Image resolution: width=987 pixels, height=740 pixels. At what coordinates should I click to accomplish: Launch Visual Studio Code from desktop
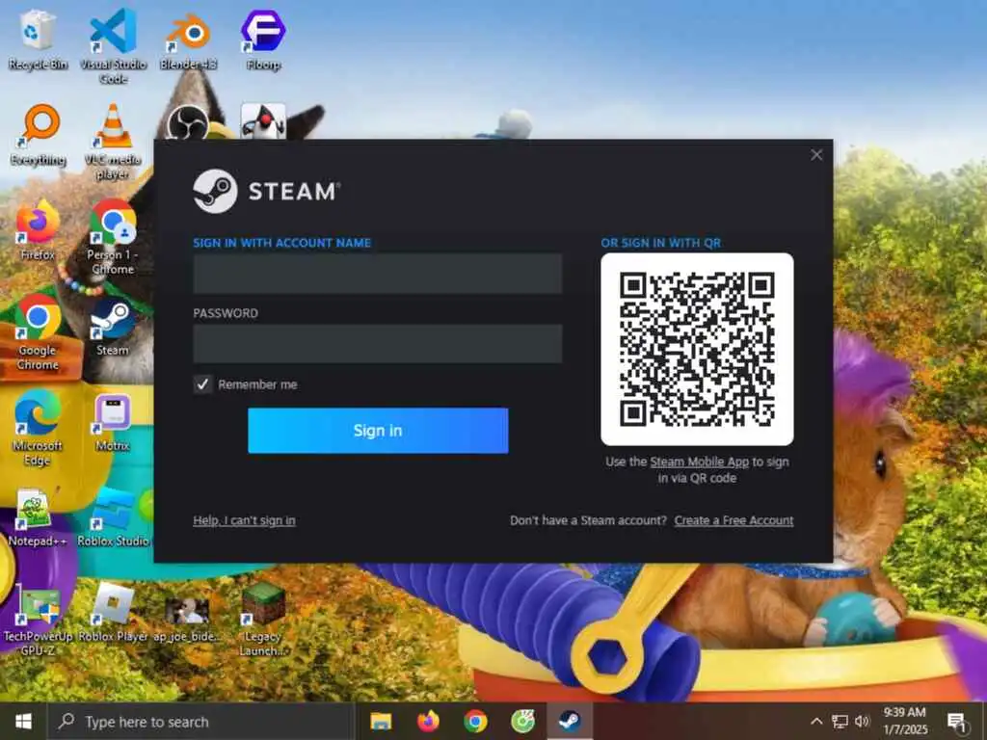pos(114,45)
